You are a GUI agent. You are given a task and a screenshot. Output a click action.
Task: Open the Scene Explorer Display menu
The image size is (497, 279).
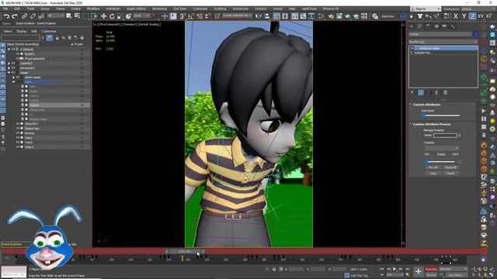pyautogui.click(x=22, y=31)
